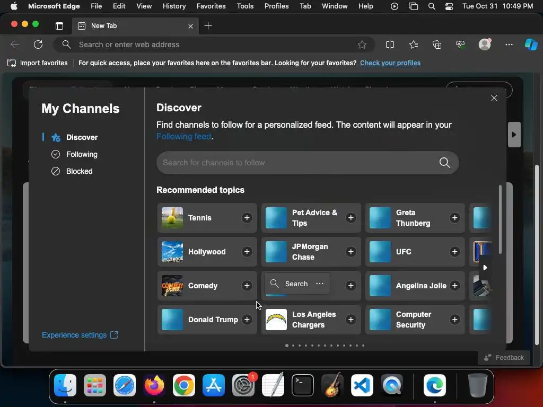The width and height of the screenshot is (543, 407).
Task: Open the tab actions menu icon
Action: [x=59, y=26]
